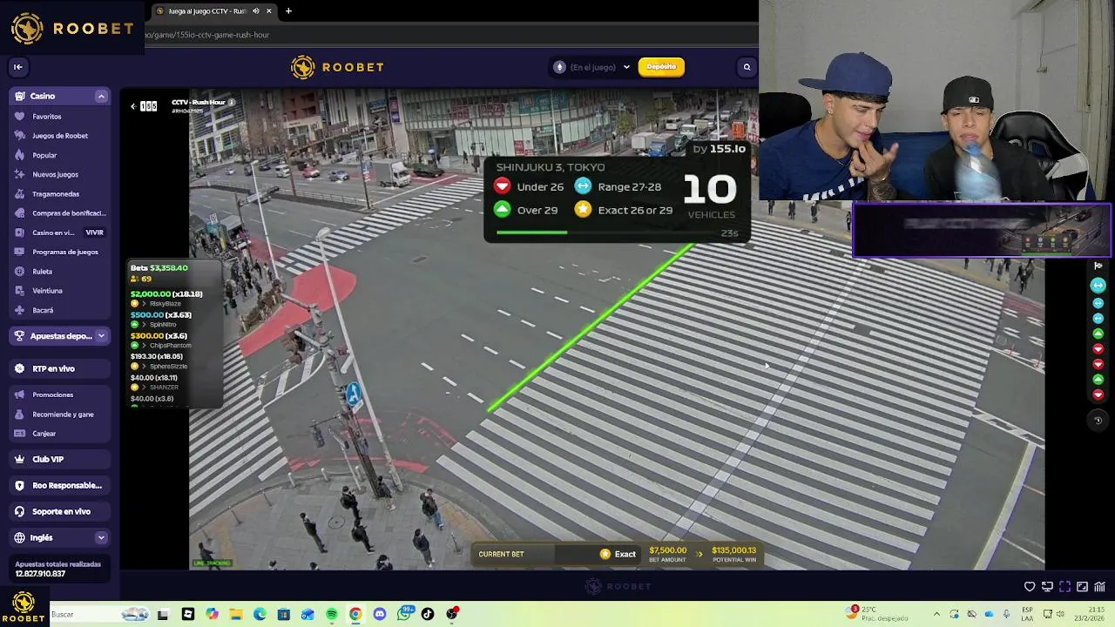Close the 'Juega al juego CCTV' tab
1115x627 pixels.
tap(269, 11)
